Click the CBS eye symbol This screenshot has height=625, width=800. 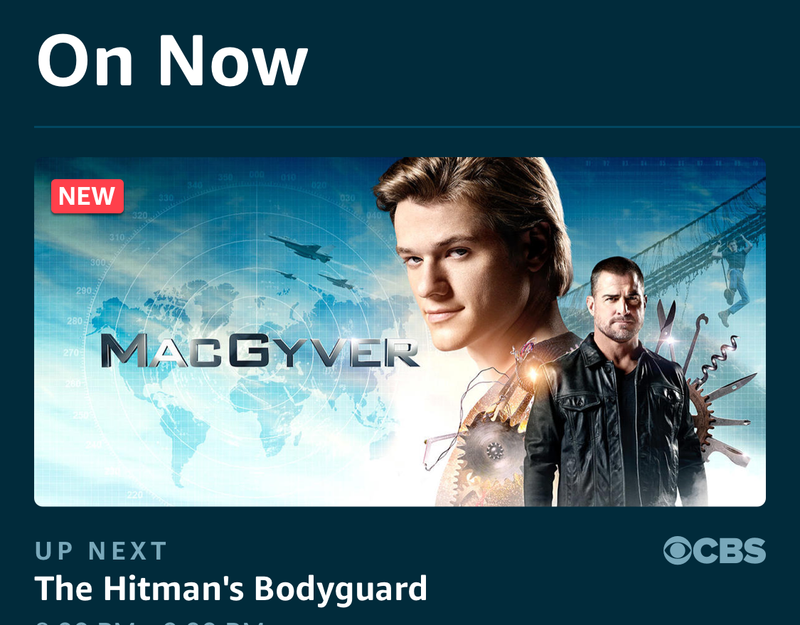click(x=677, y=550)
